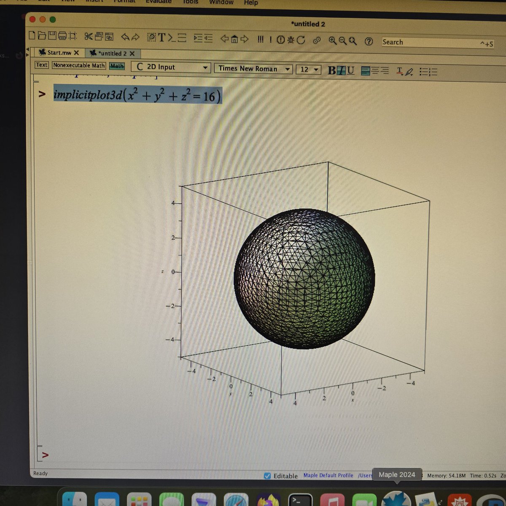Open help with the question mark icon
Viewport: 506px width, 506px height.
[x=369, y=41]
